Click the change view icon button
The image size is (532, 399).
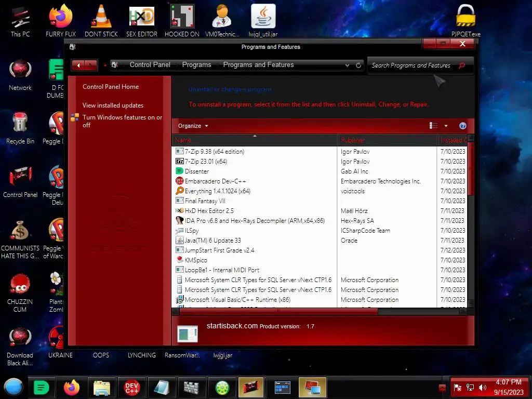(x=433, y=126)
